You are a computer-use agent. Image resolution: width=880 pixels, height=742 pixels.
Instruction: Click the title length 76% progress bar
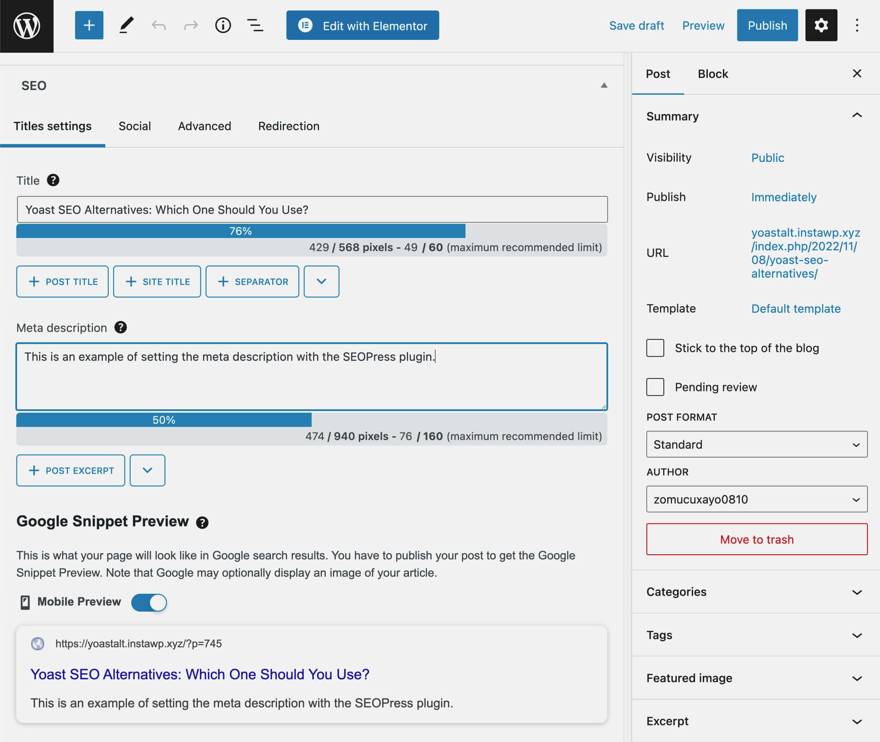(241, 231)
